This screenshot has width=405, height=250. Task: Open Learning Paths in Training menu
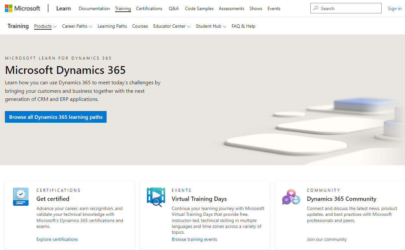[x=112, y=26]
